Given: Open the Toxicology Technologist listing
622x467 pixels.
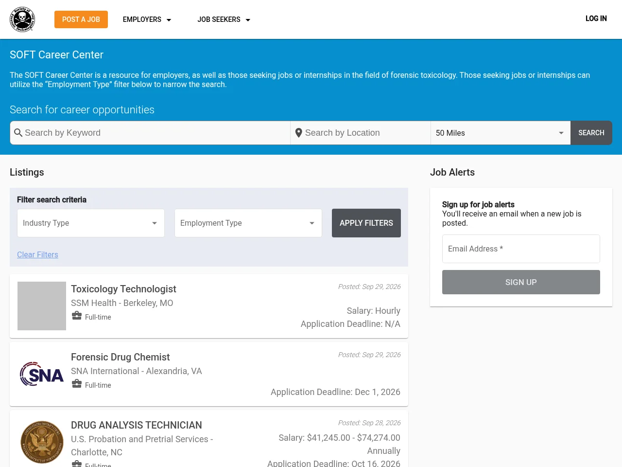Looking at the screenshot, I should [123, 289].
